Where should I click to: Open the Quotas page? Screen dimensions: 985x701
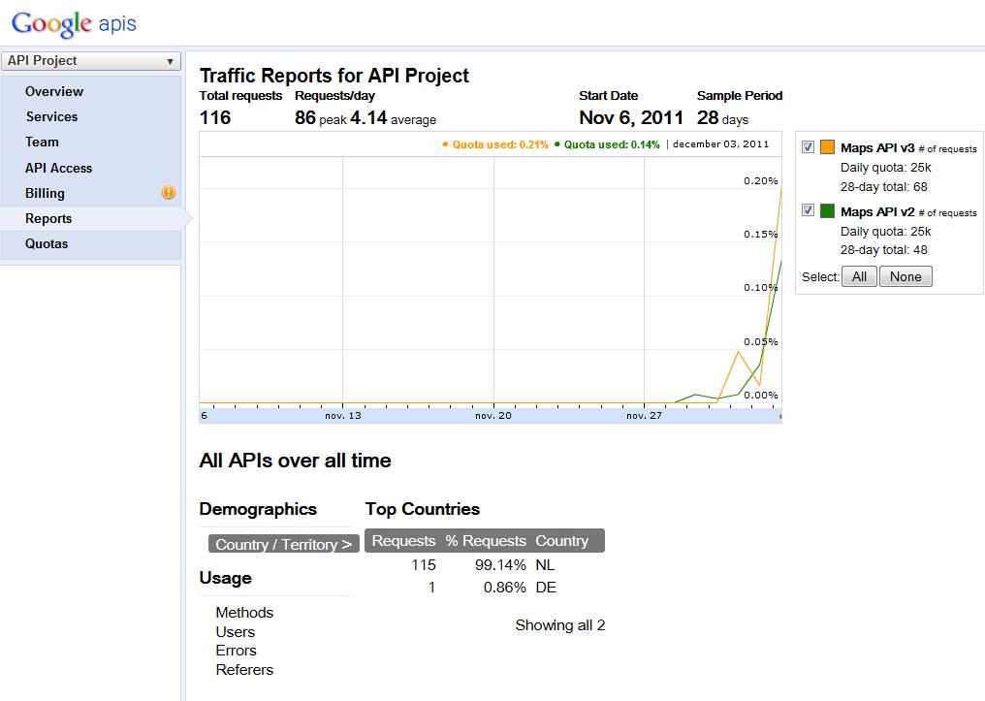tap(47, 243)
